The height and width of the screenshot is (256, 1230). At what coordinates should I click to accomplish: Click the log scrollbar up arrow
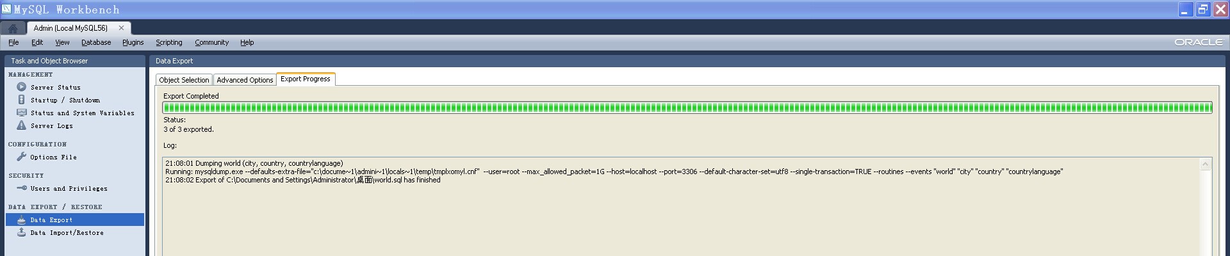[x=1205, y=164]
